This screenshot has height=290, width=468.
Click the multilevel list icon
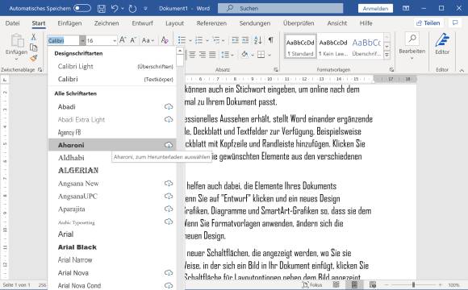216,40
